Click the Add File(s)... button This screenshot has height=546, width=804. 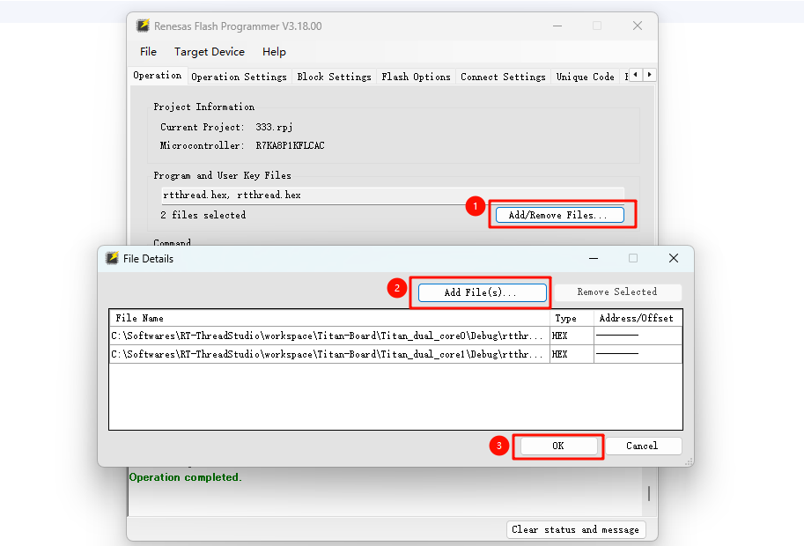(x=482, y=292)
